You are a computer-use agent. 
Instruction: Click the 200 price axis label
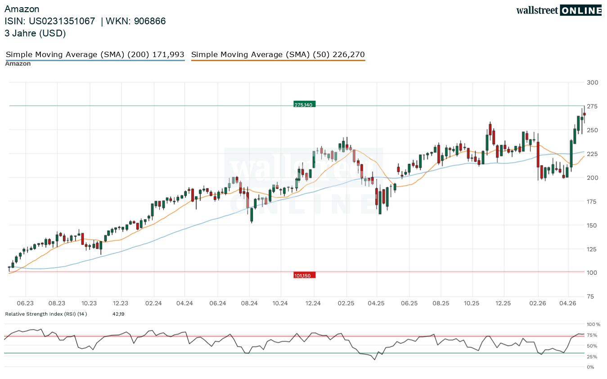click(592, 178)
